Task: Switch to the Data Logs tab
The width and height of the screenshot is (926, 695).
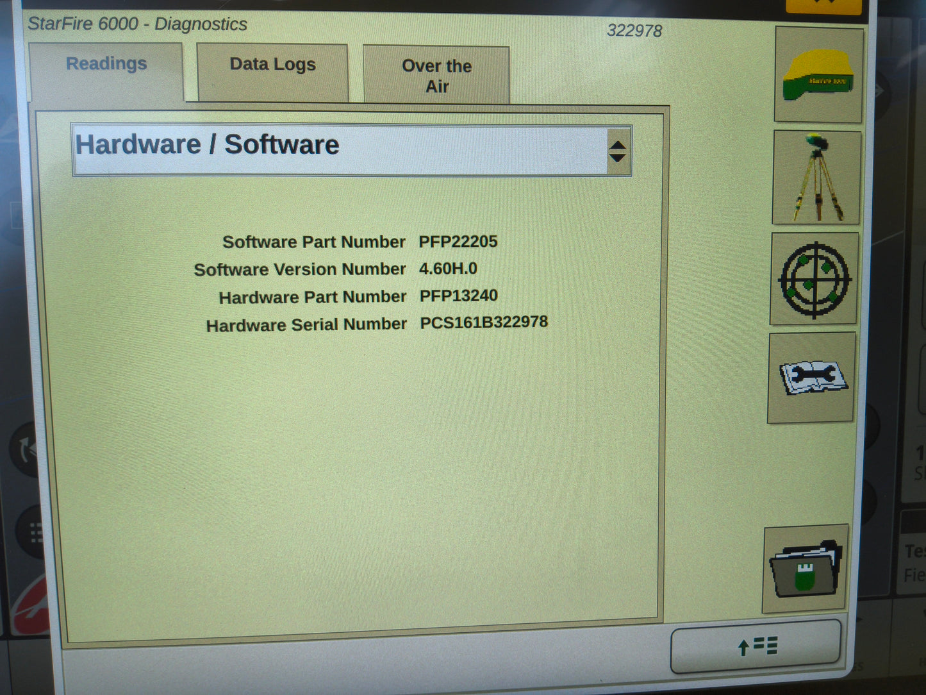Action: pos(272,64)
